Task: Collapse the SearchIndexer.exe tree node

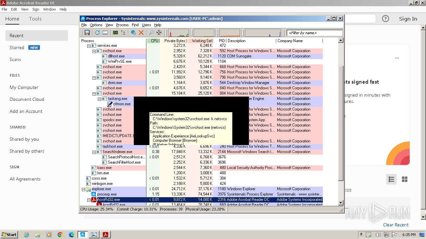Action: [x=94, y=152]
